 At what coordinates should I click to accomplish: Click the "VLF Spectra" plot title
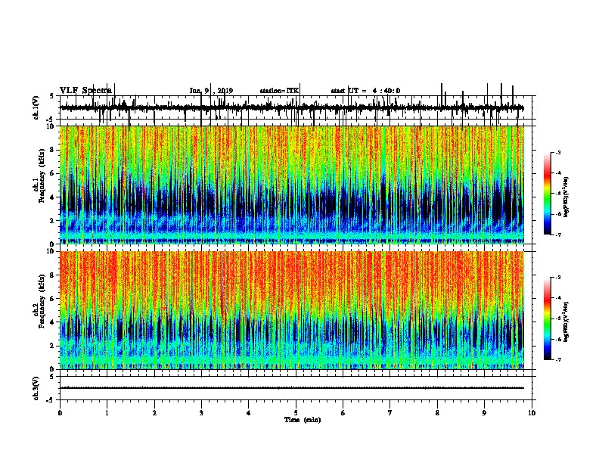coord(85,90)
